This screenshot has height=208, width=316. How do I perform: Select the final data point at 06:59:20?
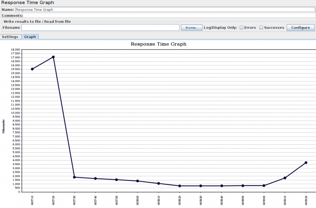306,162
